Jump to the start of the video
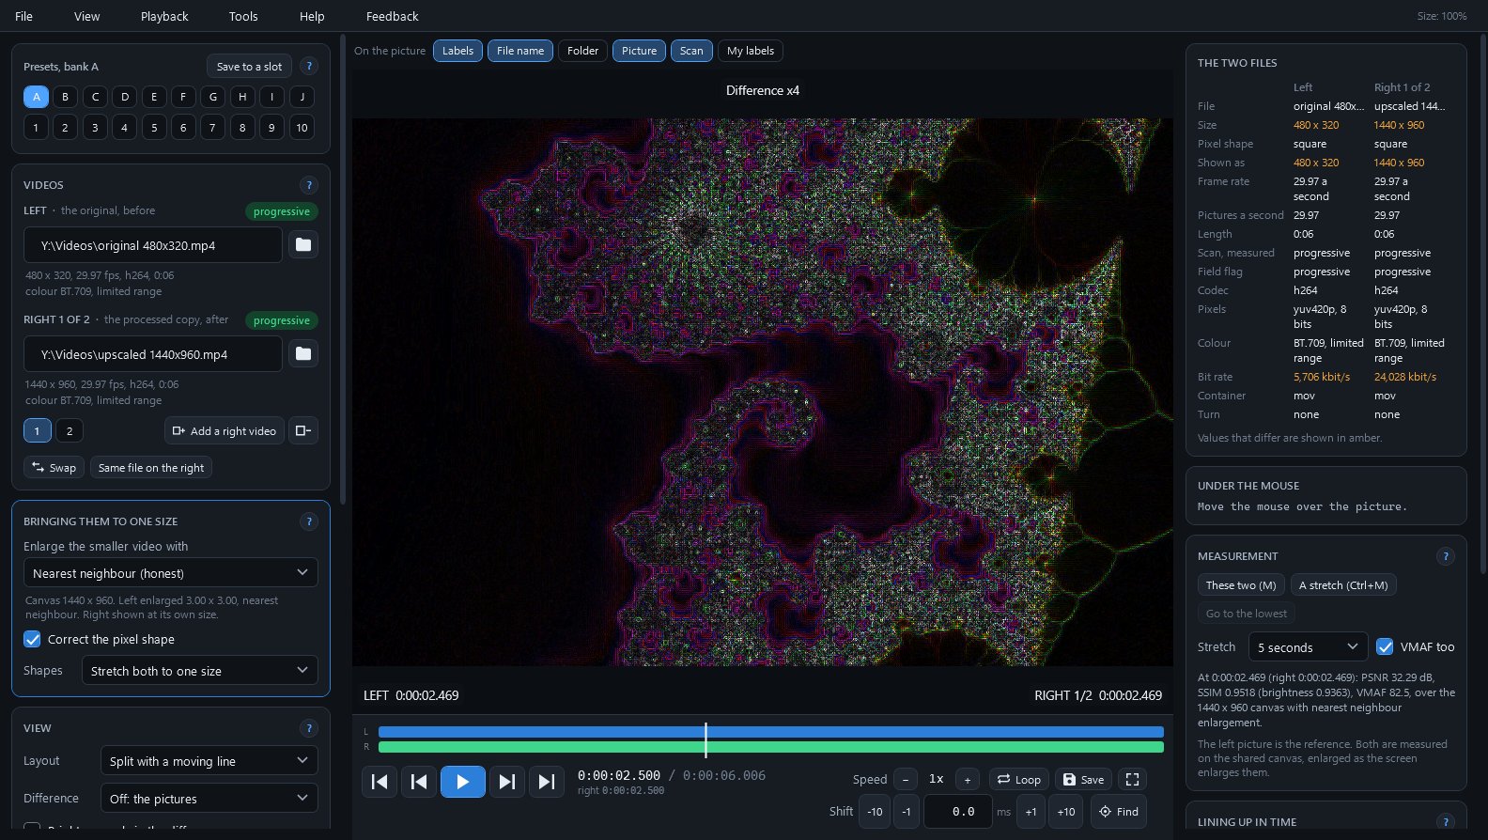 (x=380, y=782)
